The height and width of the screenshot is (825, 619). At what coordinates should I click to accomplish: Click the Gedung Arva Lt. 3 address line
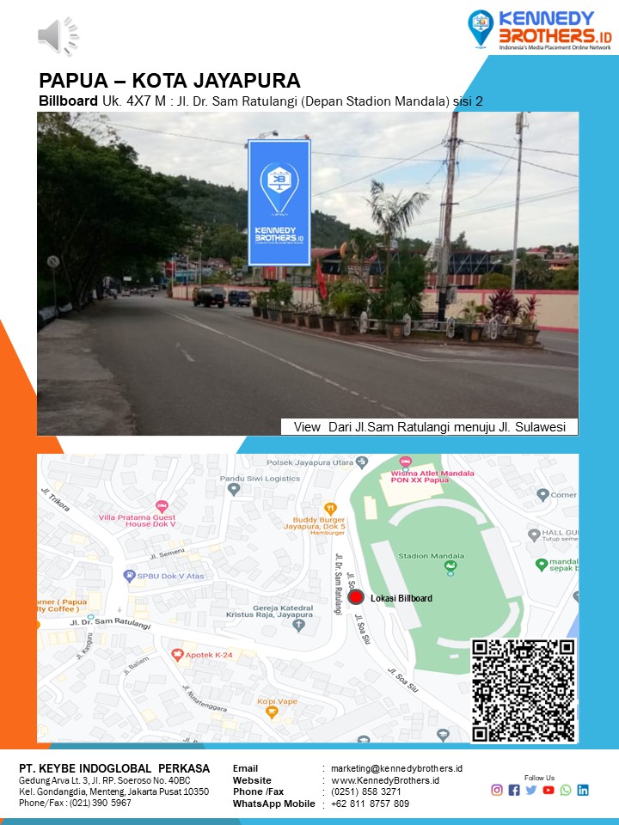pos(105,780)
